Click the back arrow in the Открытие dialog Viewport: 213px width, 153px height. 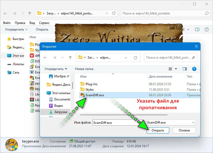[x=46, y=58]
